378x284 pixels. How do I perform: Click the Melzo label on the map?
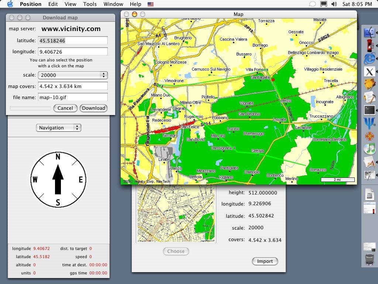coord(286,101)
